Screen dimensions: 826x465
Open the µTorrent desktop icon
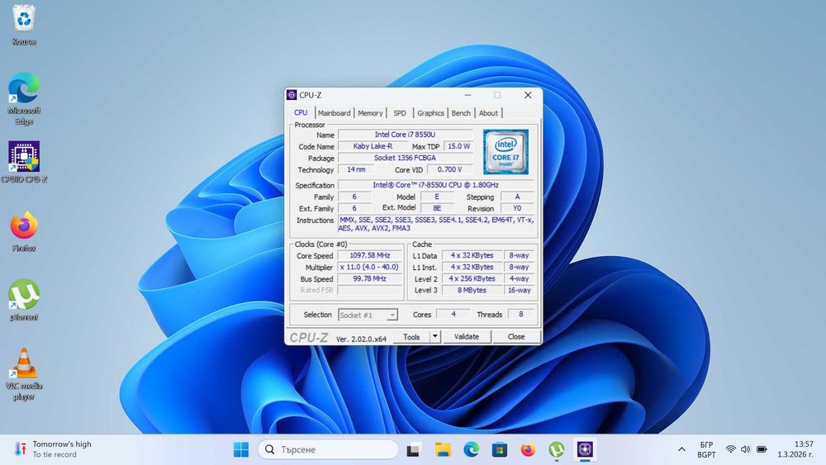pos(24,295)
